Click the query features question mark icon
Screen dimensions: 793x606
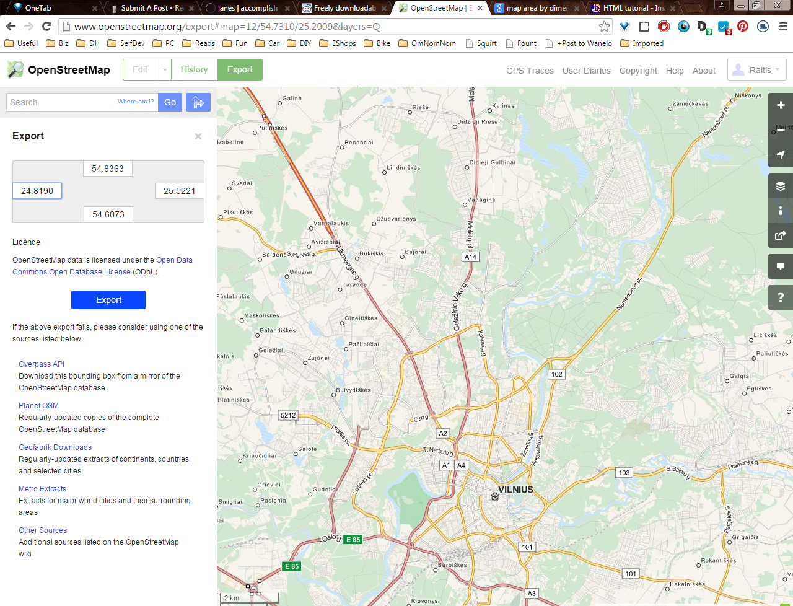click(781, 298)
